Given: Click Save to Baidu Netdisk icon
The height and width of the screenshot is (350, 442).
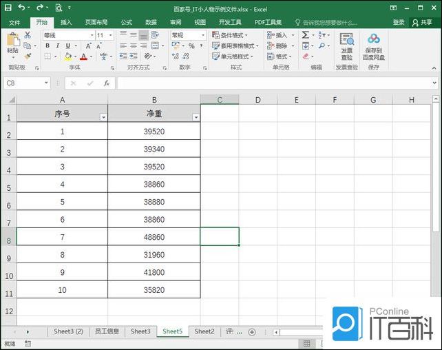Looking at the screenshot, I should 374,45.
